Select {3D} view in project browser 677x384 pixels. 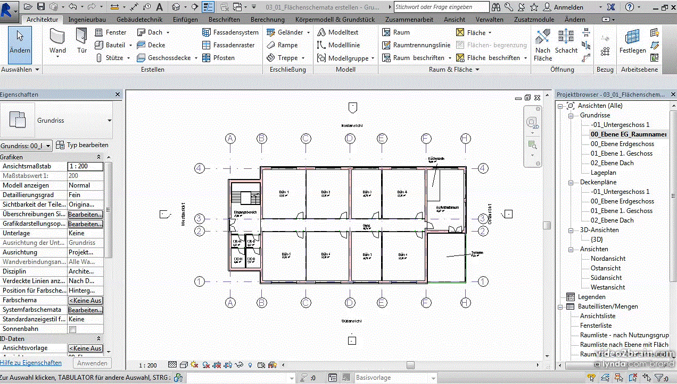click(597, 240)
